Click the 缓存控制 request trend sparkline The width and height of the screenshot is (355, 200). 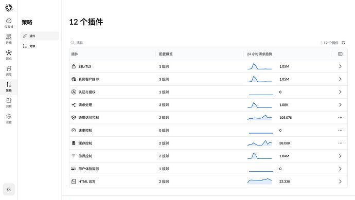coord(259,143)
